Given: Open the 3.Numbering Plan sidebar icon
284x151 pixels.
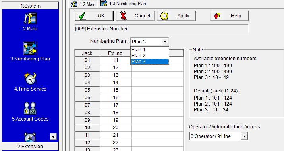Looking at the screenshot, I should [30, 48].
